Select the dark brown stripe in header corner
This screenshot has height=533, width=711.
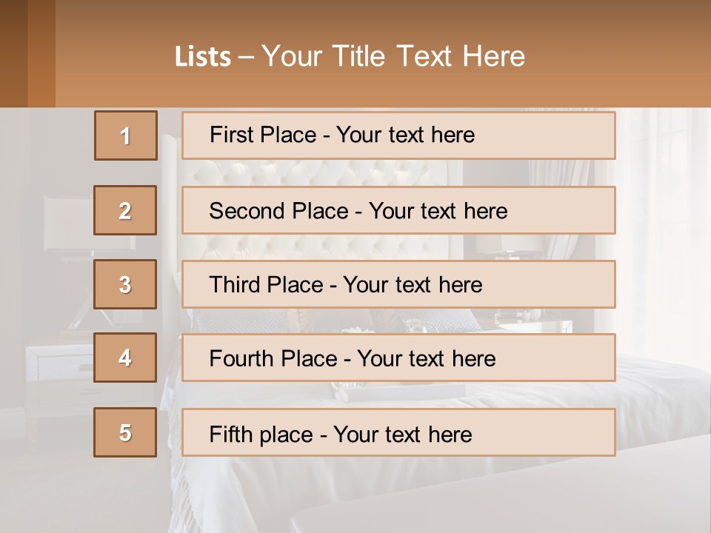13,53
